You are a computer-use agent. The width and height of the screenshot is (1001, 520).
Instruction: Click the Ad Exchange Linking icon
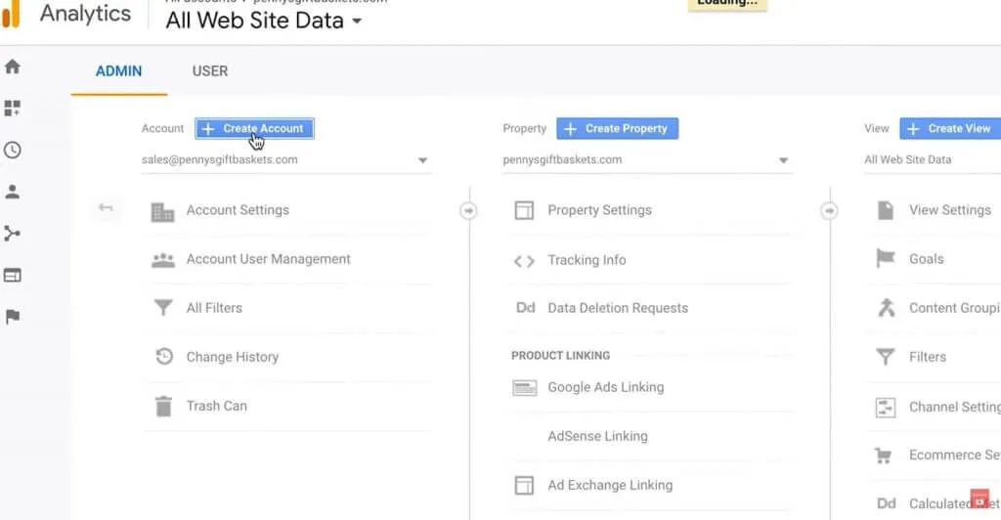tap(524, 486)
